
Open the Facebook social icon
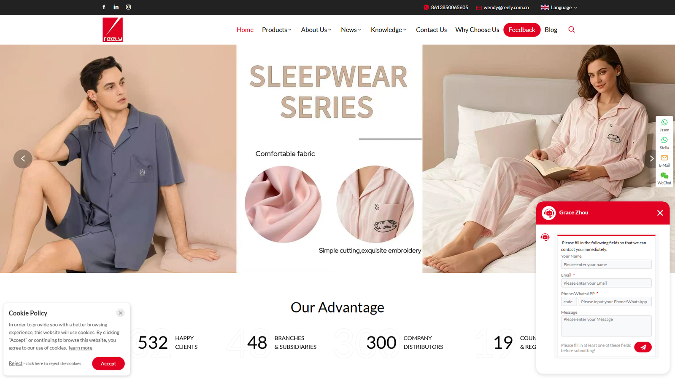pos(104,7)
